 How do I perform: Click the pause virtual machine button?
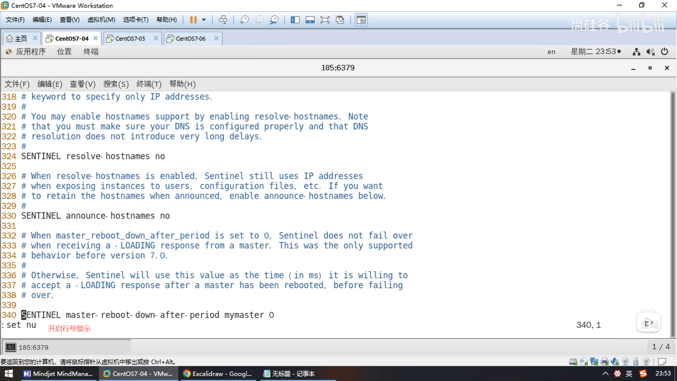pyautogui.click(x=193, y=20)
